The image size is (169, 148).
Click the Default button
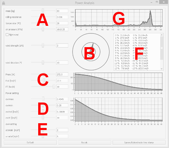tap(30, 143)
